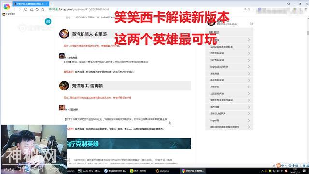The image size is (309, 174).
Task: Click the Renekton champion portrait
Action: point(64,86)
